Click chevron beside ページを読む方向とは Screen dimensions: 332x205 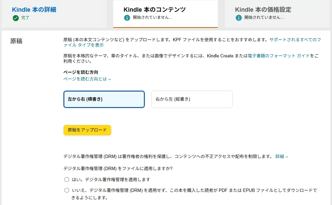(x=110, y=80)
